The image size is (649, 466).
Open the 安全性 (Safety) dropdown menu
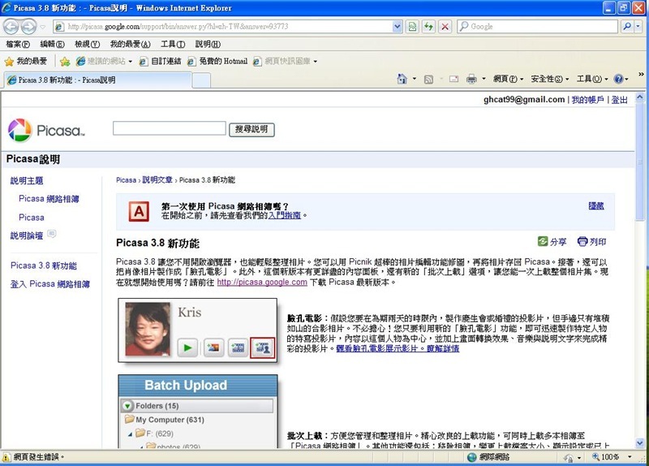coord(549,80)
